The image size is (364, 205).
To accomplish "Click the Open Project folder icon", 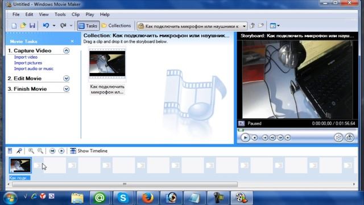I will (x=23, y=26).
